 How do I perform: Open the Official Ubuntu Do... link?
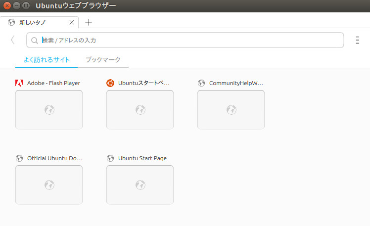pyautogui.click(x=55, y=158)
